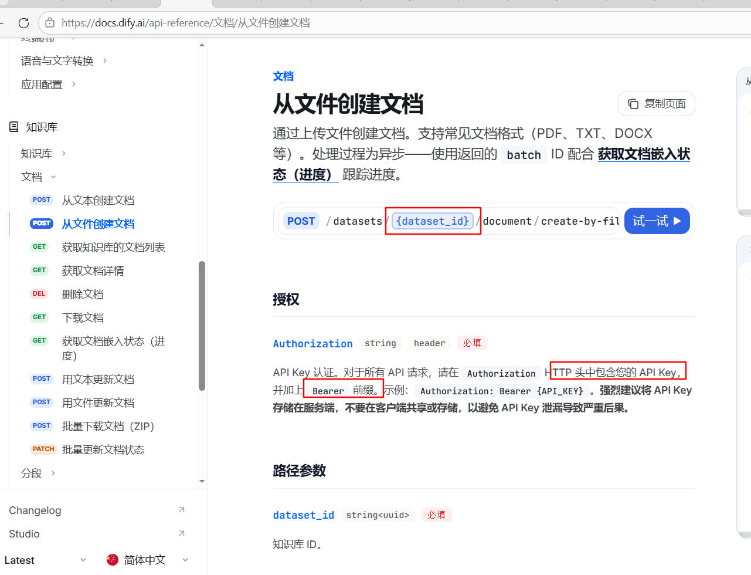751x575 pixels.
Task: Click the 试一试 button
Action: pos(657,221)
